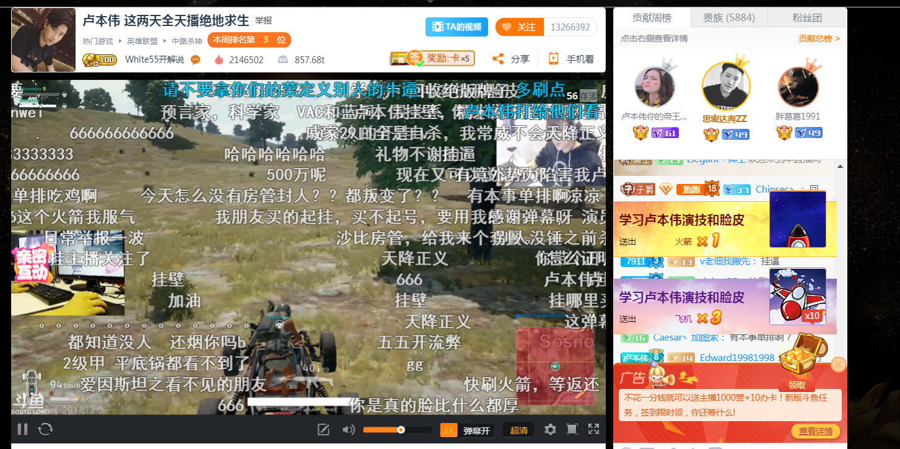The image size is (900, 449).
Task: Reload the stream with the refresh icon
Action: tap(45, 429)
